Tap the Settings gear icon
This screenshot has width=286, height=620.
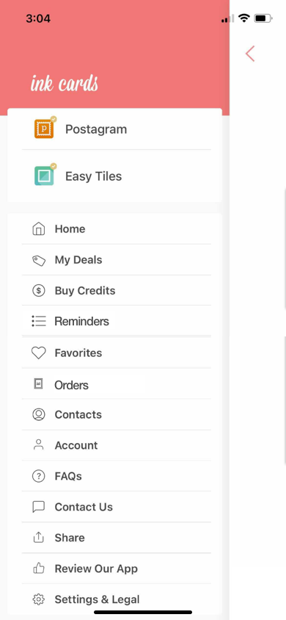tap(38, 599)
